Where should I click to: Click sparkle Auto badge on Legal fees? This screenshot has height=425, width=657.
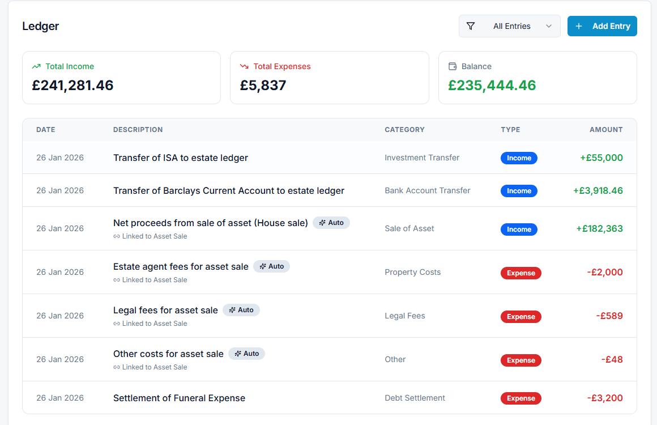[241, 310]
